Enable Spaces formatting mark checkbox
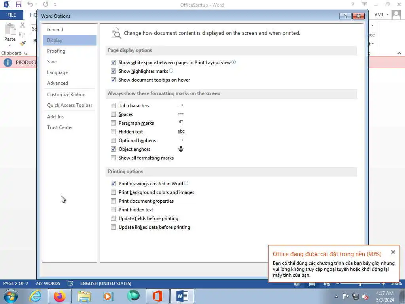 pyautogui.click(x=113, y=114)
